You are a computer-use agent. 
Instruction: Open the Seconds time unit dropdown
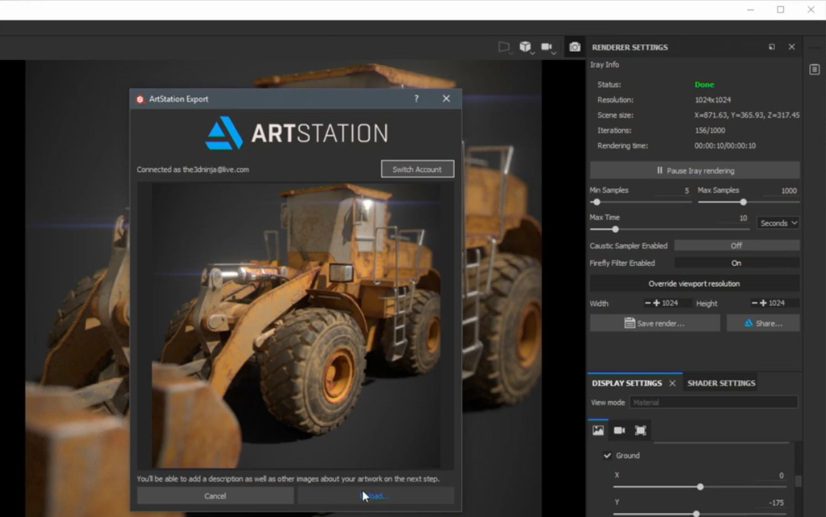tap(778, 223)
